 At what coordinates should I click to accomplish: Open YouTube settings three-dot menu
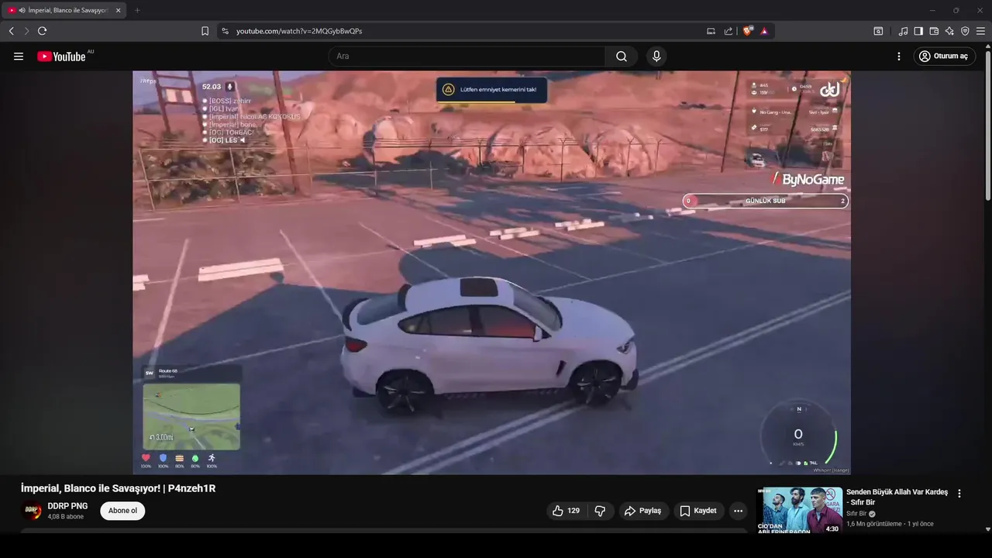(x=899, y=57)
